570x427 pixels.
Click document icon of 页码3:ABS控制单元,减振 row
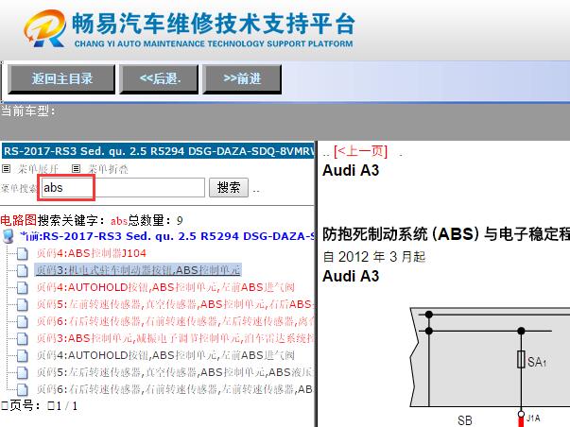(22, 339)
